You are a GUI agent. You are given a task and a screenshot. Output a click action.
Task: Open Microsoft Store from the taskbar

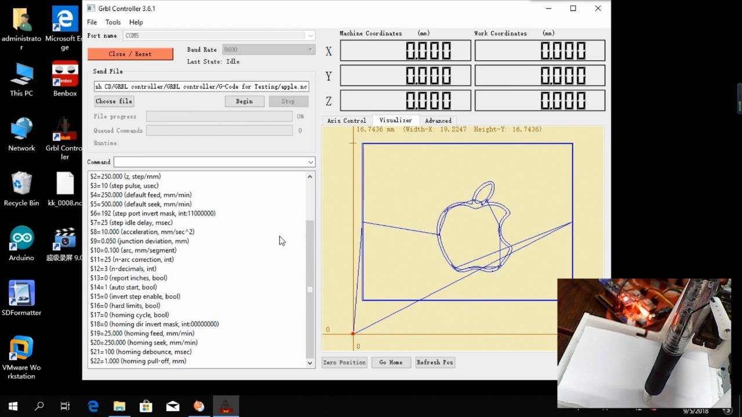[146, 406]
